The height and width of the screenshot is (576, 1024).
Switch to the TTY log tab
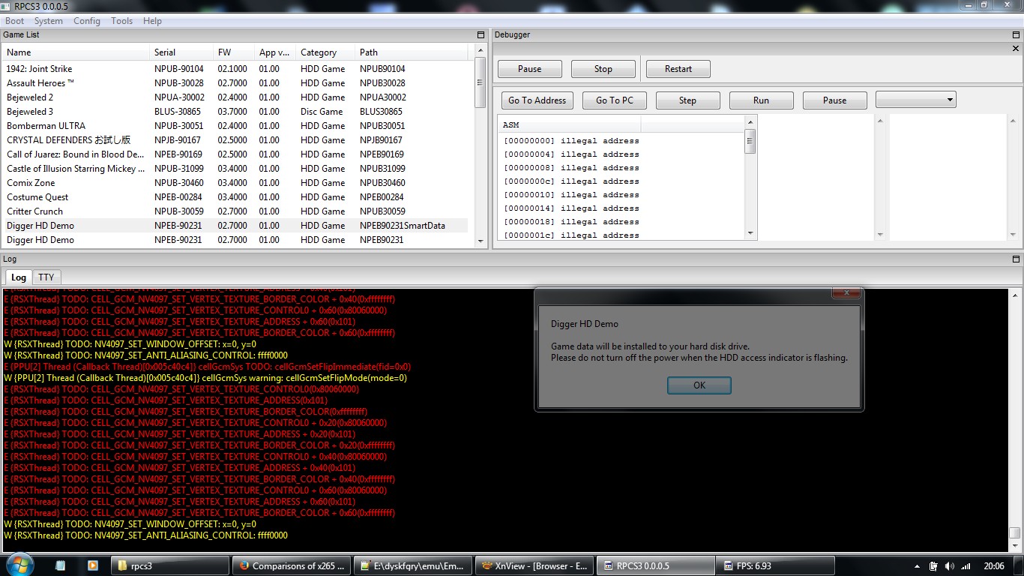click(x=46, y=277)
